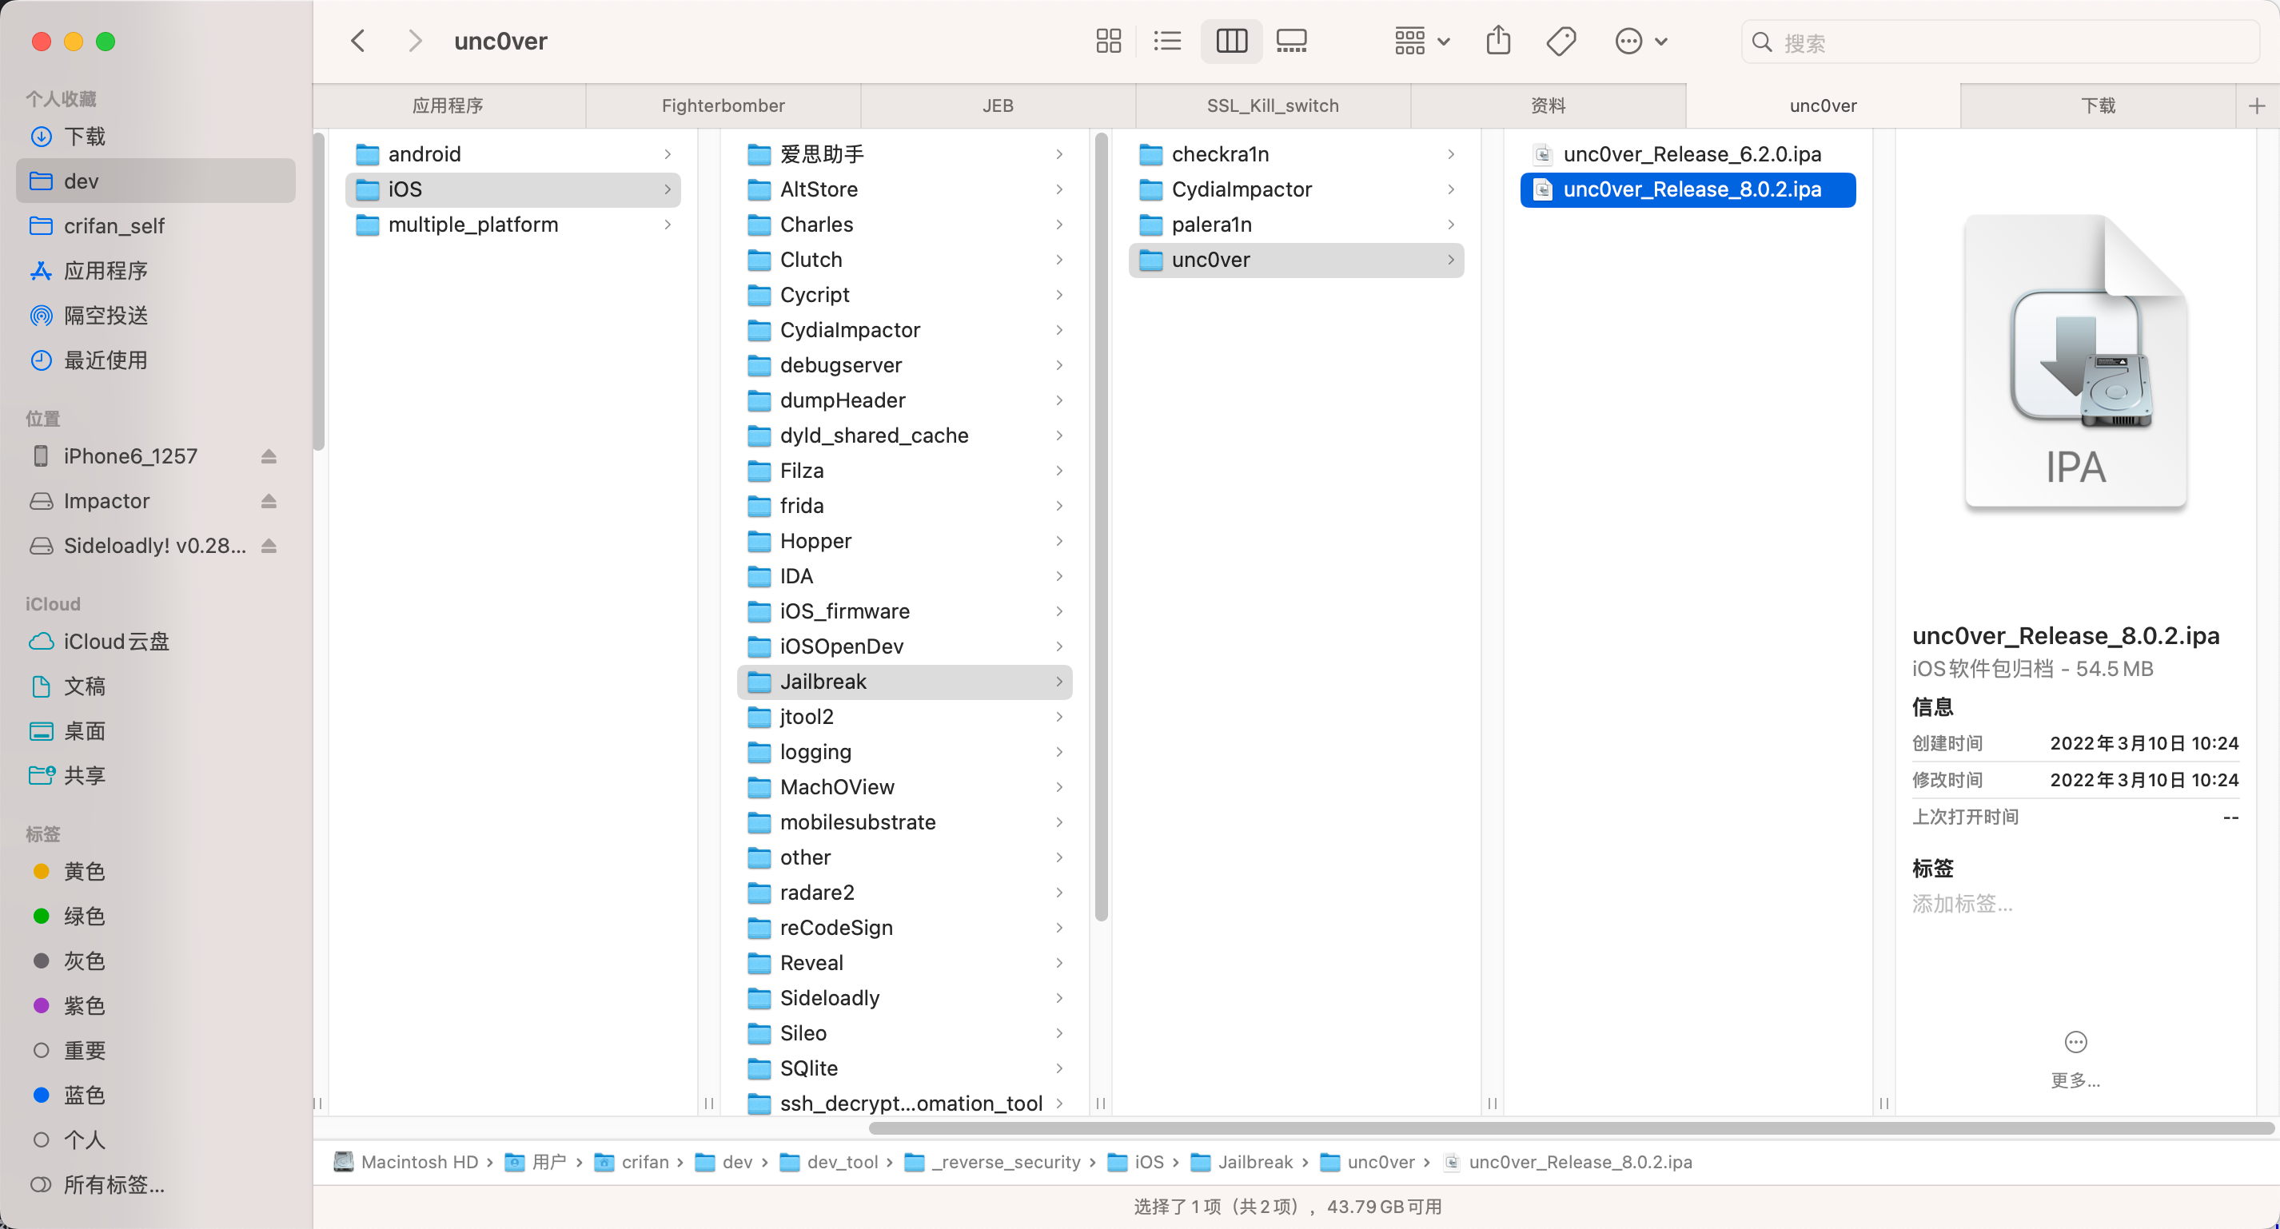Switch to the 资料 tab
This screenshot has width=2280, height=1229.
[1548, 105]
